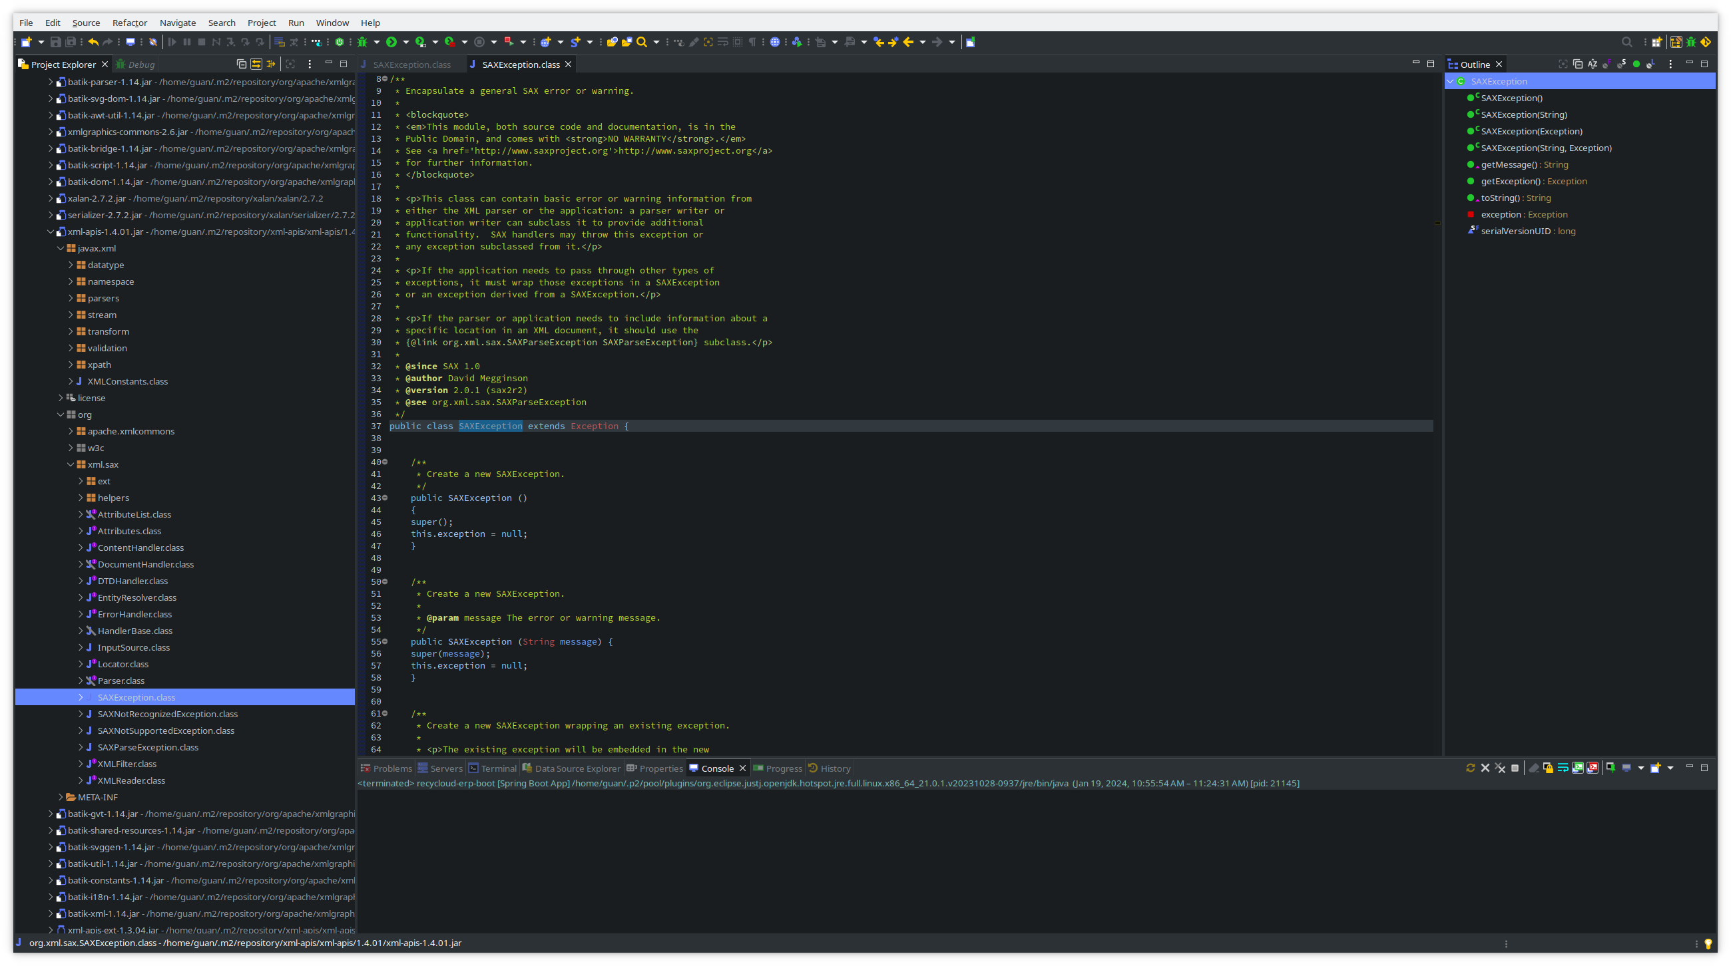Remove all terminated launches in the Console toolbar
This screenshot has width=1731, height=966.
pos(1501,768)
